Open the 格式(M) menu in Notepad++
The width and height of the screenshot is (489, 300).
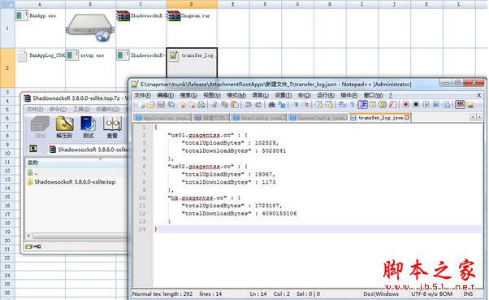236,95
